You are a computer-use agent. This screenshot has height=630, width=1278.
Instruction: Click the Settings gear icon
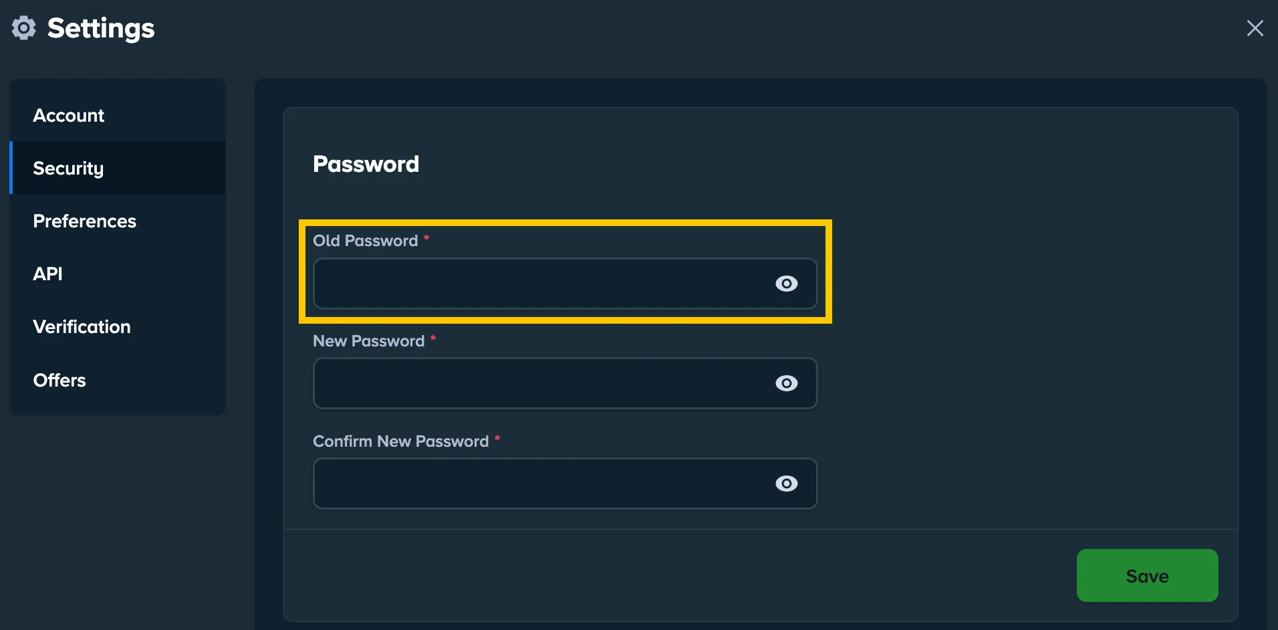point(24,28)
